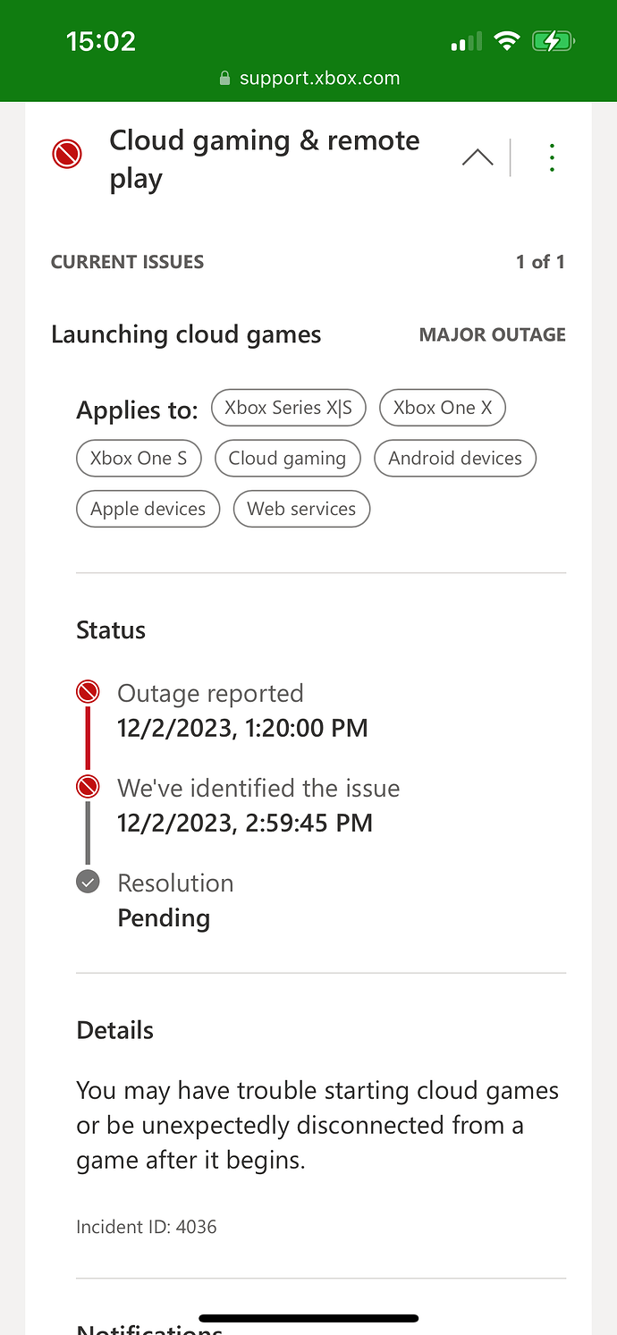Tap the Web services tag
617x1335 pixels.
pyautogui.click(x=301, y=509)
